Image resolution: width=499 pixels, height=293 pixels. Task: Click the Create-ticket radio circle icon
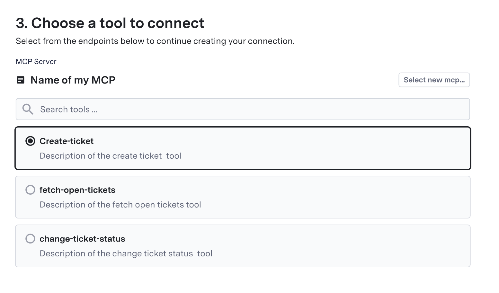30,141
